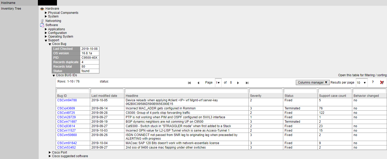The height and width of the screenshot is (159, 387).
Task: Open the Columns manager menu
Action: pyautogui.click(x=313, y=83)
